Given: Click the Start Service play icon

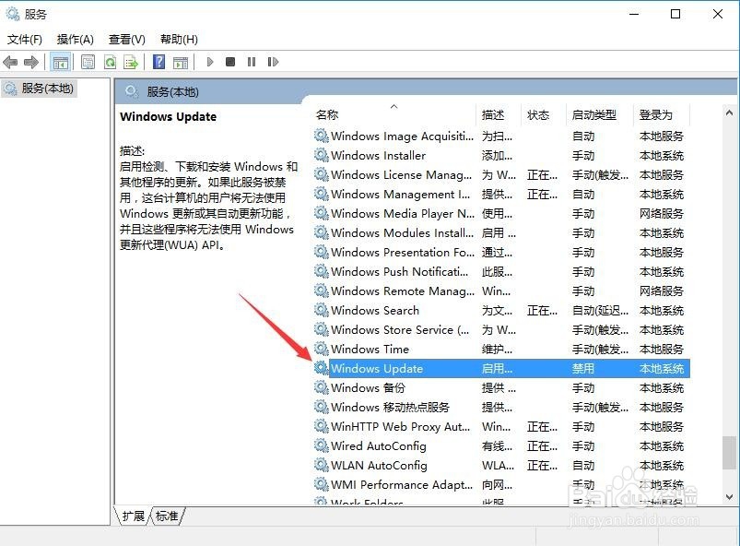Looking at the screenshot, I should [x=210, y=62].
